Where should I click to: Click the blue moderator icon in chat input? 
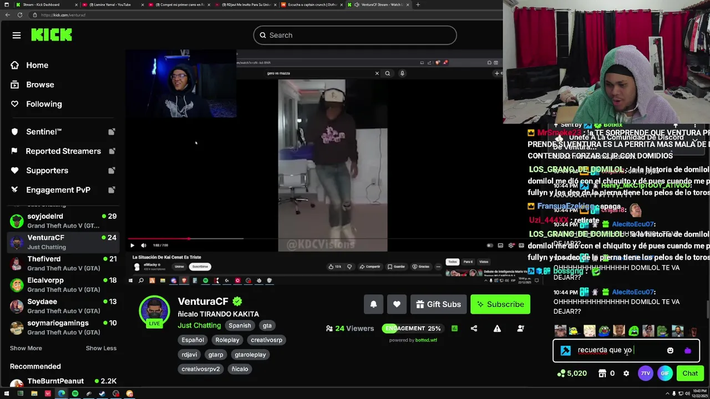coord(565,350)
